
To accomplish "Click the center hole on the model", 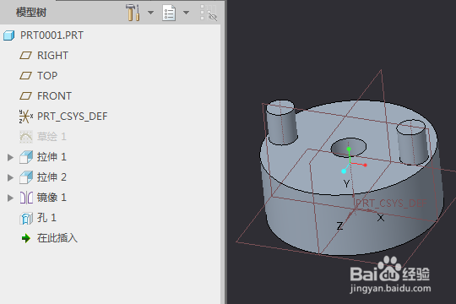I will pos(349,147).
